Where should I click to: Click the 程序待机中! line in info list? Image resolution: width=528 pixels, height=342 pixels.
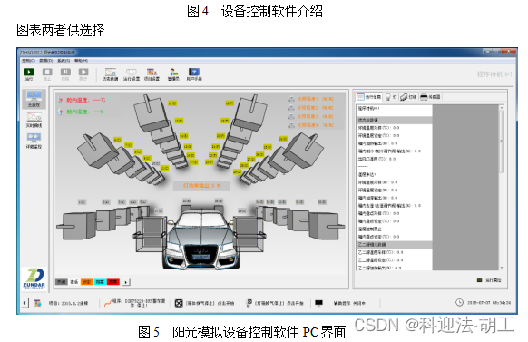point(394,109)
